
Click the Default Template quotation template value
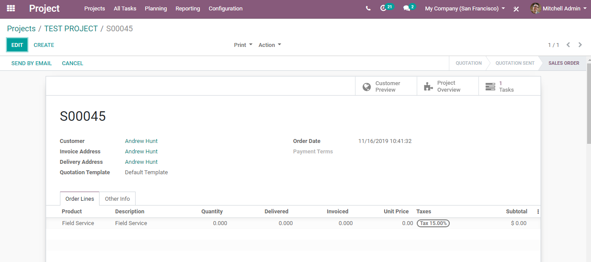[x=146, y=172]
